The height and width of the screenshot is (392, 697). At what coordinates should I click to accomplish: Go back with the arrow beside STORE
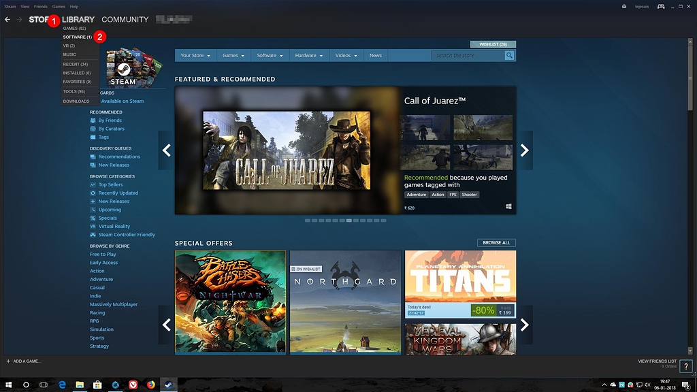[7, 20]
